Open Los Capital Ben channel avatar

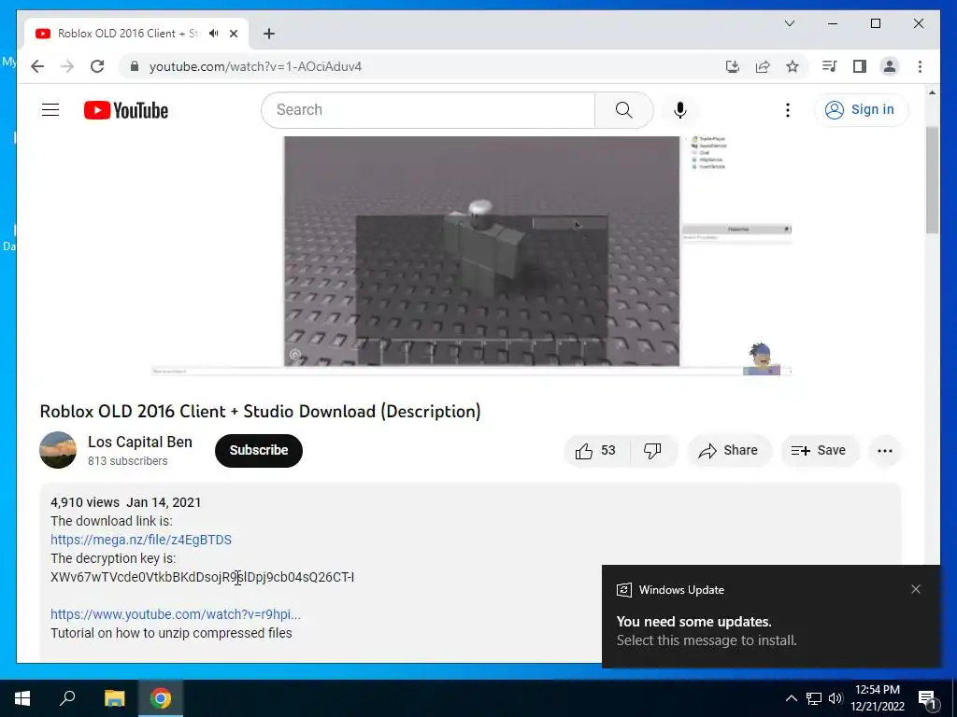(58, 450)
